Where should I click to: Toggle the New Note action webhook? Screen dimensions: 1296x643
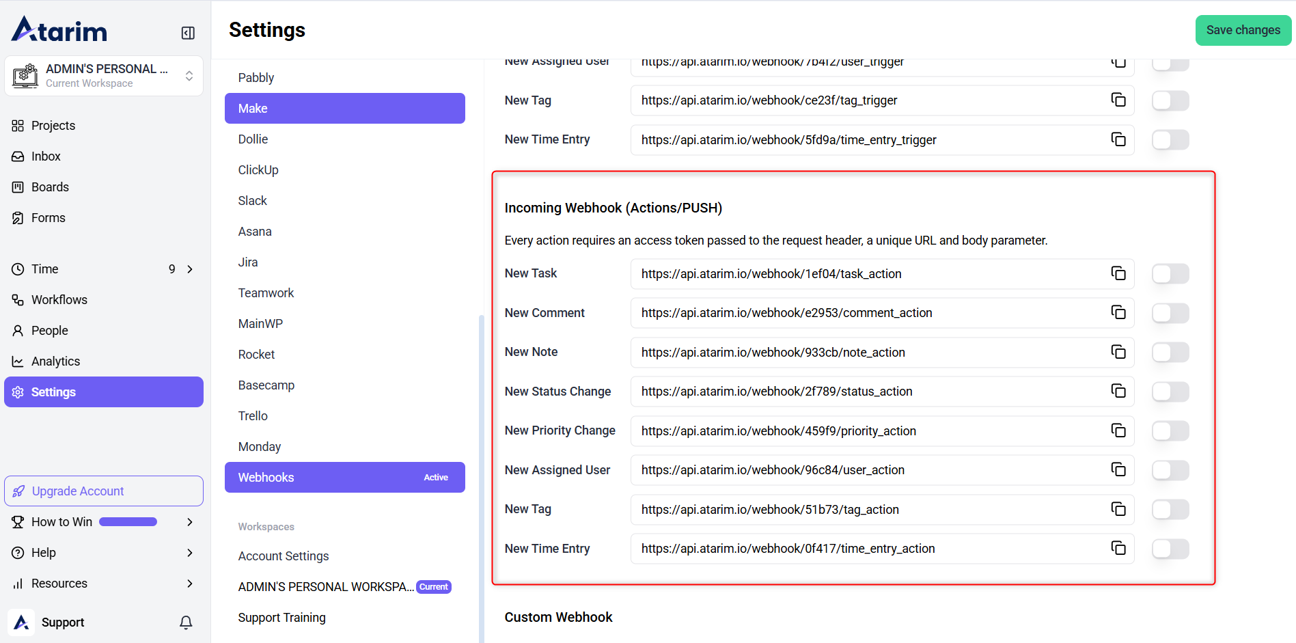pyautogui.click(x=1170, y=353)
